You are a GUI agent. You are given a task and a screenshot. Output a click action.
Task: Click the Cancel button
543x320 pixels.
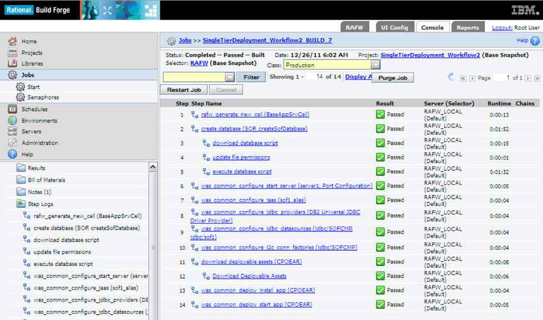click(x=226, y=90)
